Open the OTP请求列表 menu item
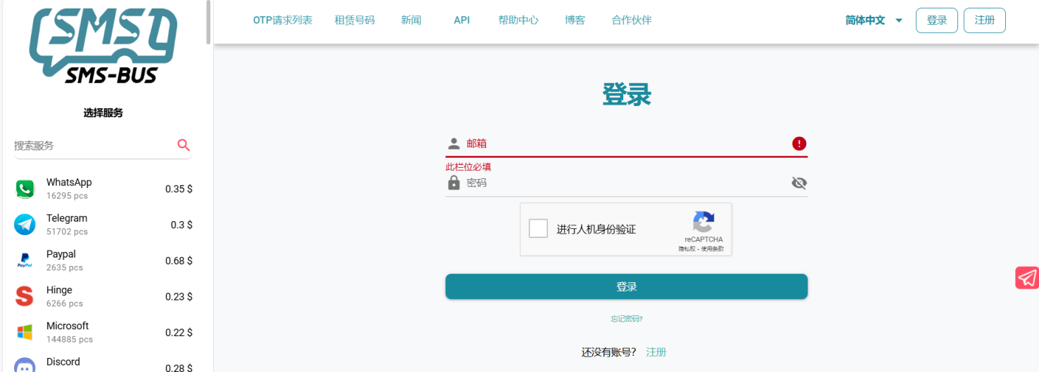Viewport: 1039px width, 372px height. (x=282, y=20)
